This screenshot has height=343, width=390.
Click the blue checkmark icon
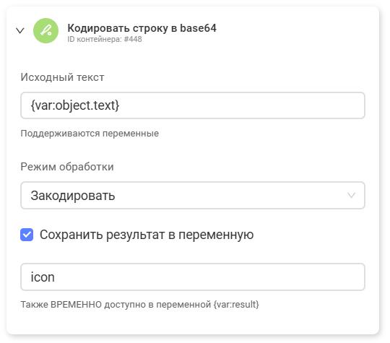tap(27, 235)
